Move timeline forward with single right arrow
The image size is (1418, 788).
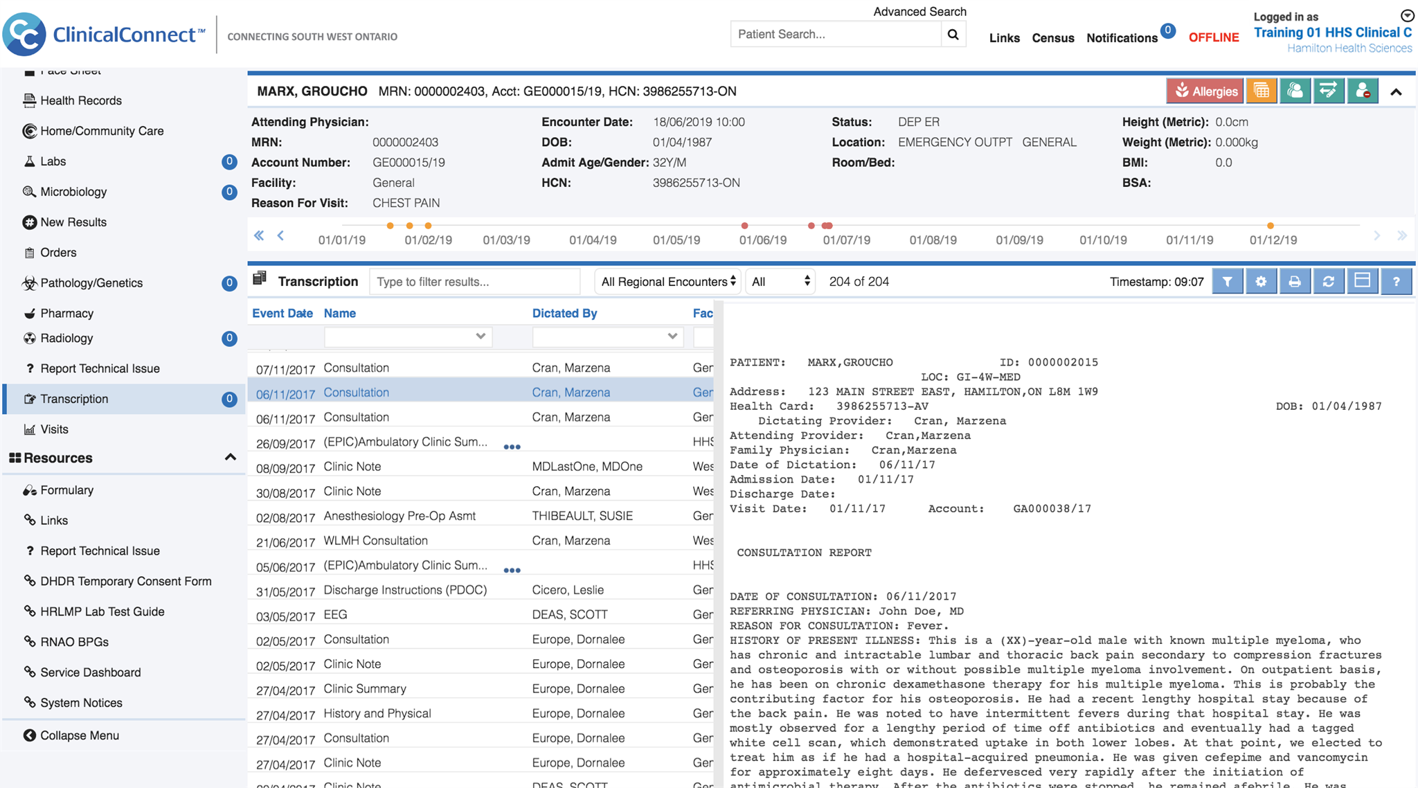[1377, 235]
